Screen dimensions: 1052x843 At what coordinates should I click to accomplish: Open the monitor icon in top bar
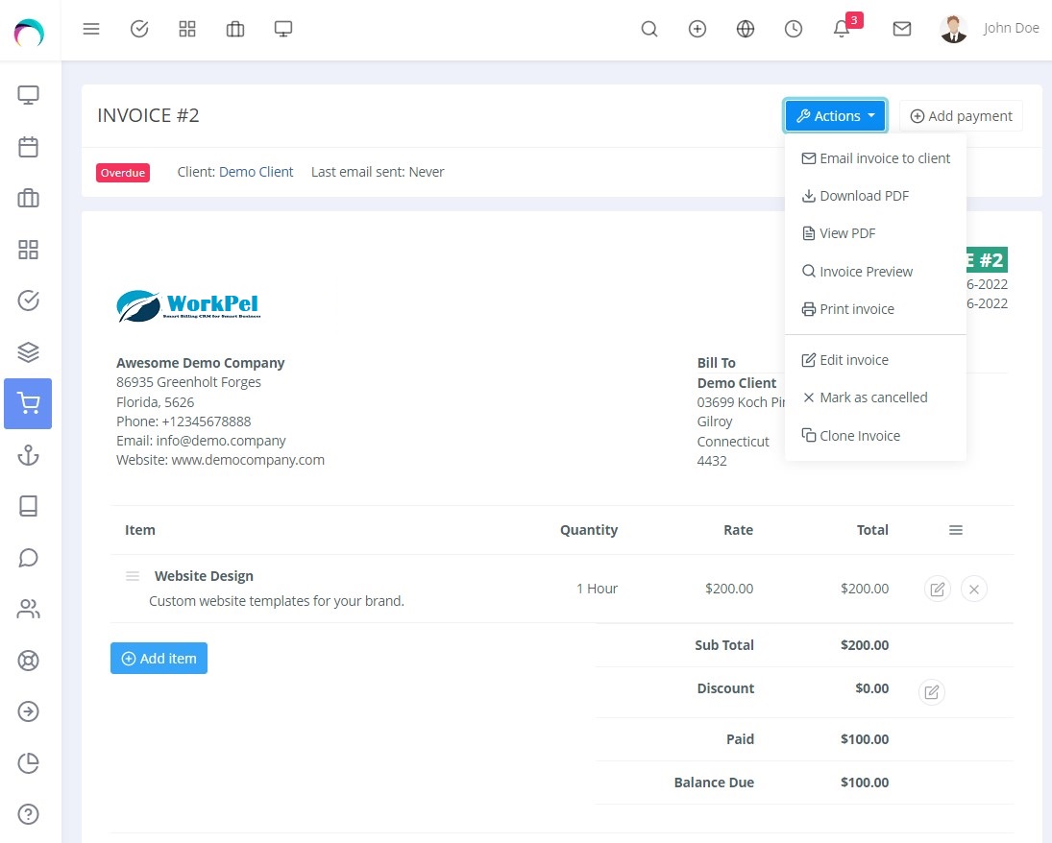point(283,29)
